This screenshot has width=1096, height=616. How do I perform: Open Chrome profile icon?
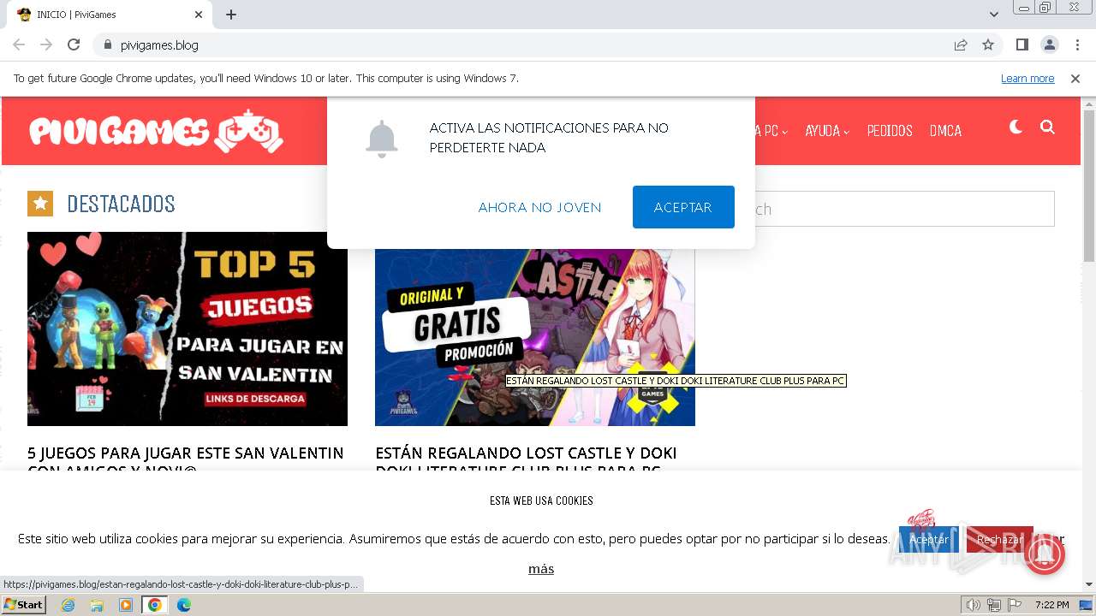coord(1050,44)
